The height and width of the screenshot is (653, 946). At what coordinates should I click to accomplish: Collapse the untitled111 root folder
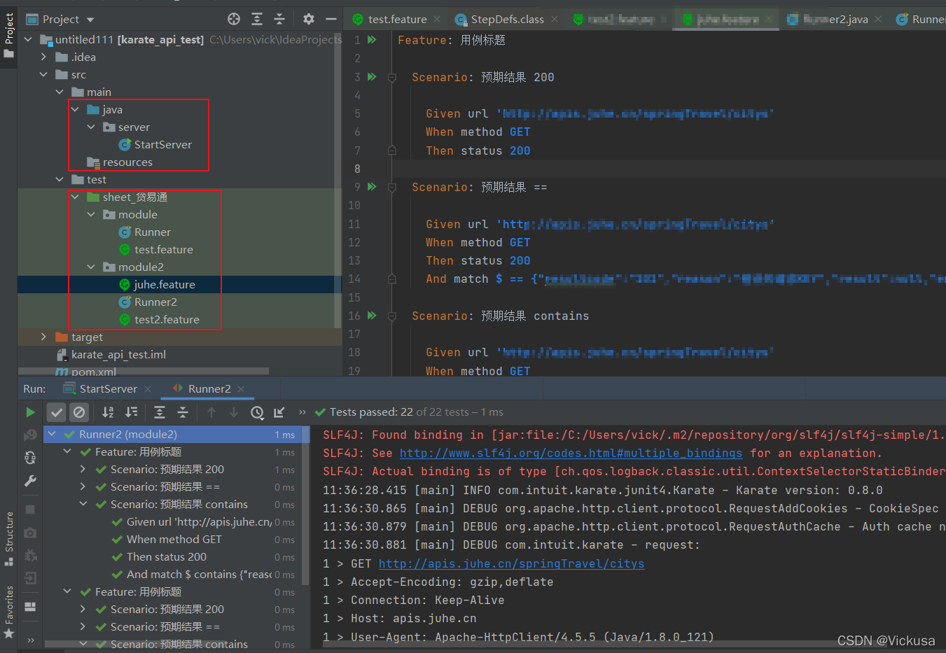[x=28, y=40]
